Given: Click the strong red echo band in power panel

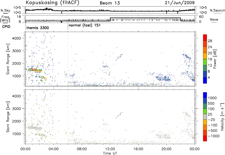Looking at the screenshot, I should click(35, 70).
